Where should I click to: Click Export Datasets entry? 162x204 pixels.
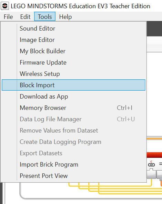click(x=73, y=153)
